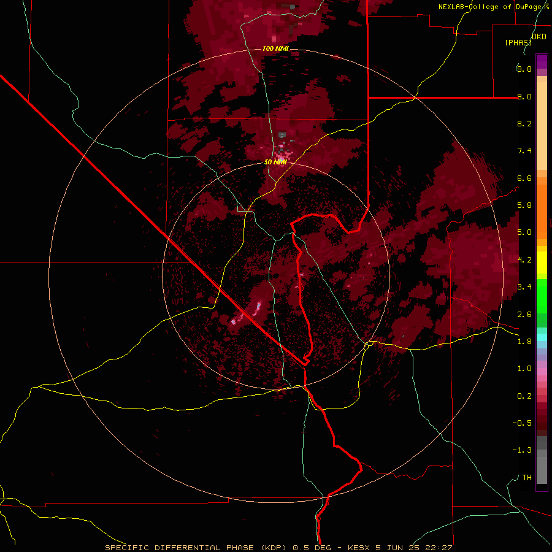Pick the bright yellow band of color scale
This screenshot has width=552, height=552.
(542, 263)
